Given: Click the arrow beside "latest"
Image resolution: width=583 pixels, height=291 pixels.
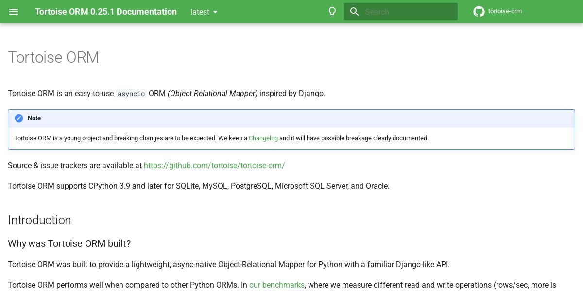Looking at the screenshot, I should [x=215, y=12].
